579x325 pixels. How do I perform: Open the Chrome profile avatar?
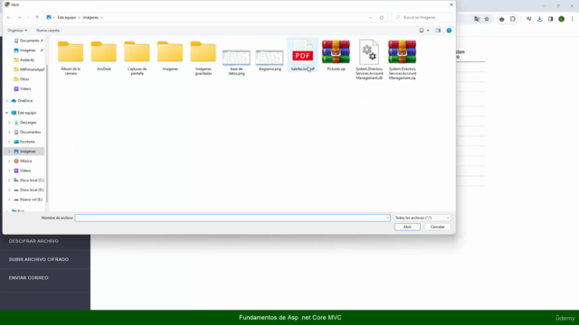[x=561, y=19]
